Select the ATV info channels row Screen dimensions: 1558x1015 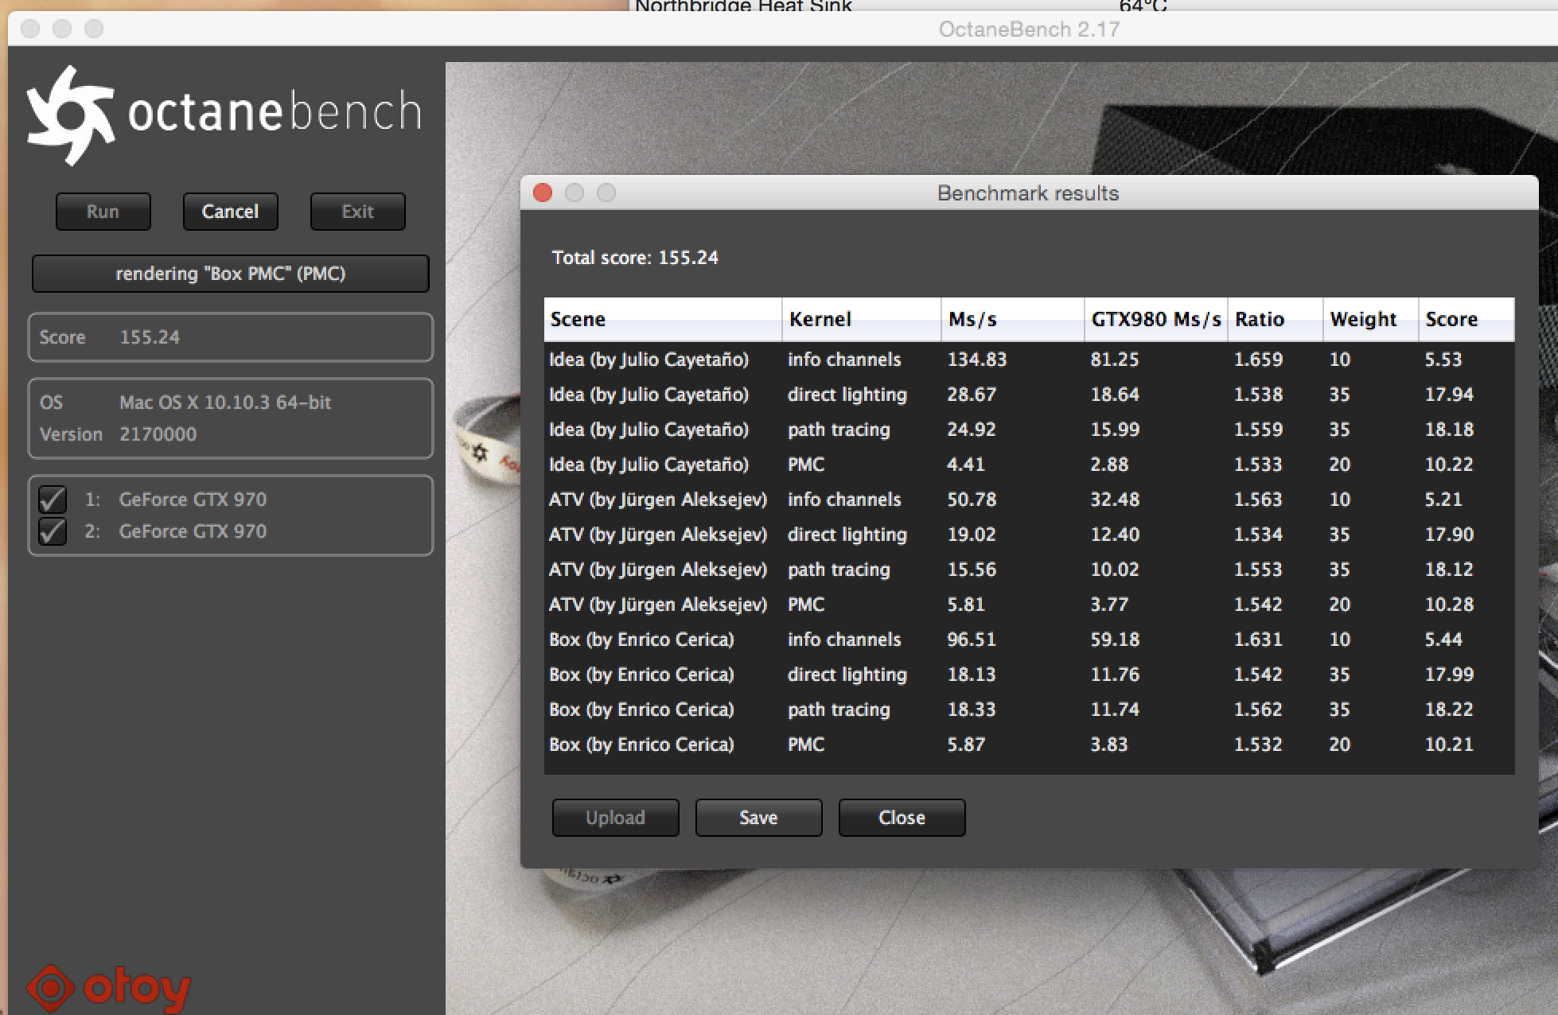(1029, 500)
